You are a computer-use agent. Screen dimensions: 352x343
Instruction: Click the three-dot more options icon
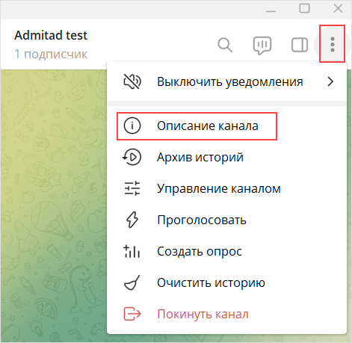(x=333, y=45)
